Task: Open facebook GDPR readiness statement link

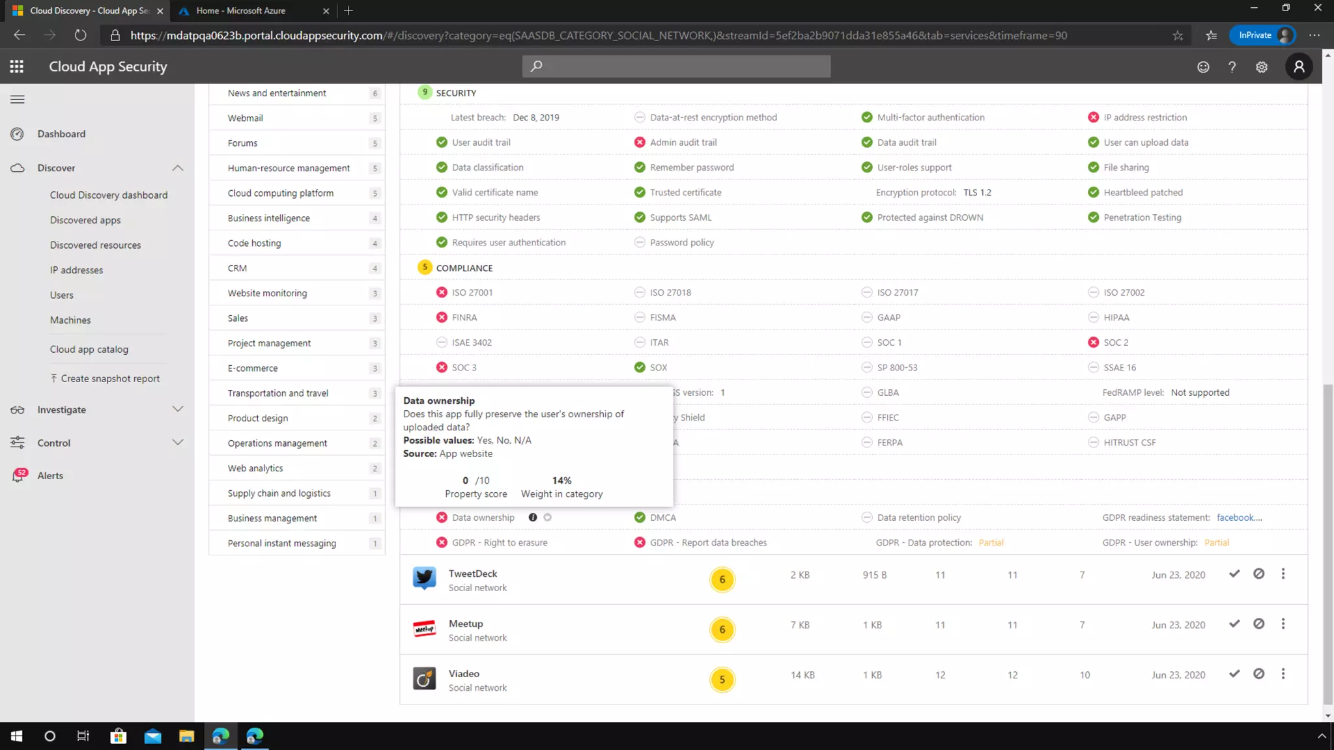Action: tap(1239, 518)
